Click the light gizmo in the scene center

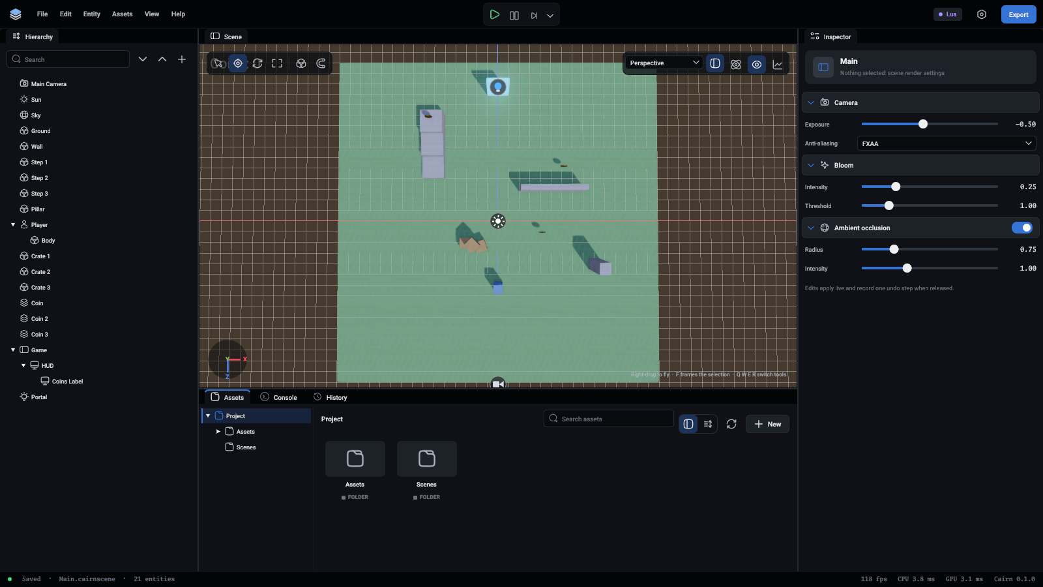[498, 221]
